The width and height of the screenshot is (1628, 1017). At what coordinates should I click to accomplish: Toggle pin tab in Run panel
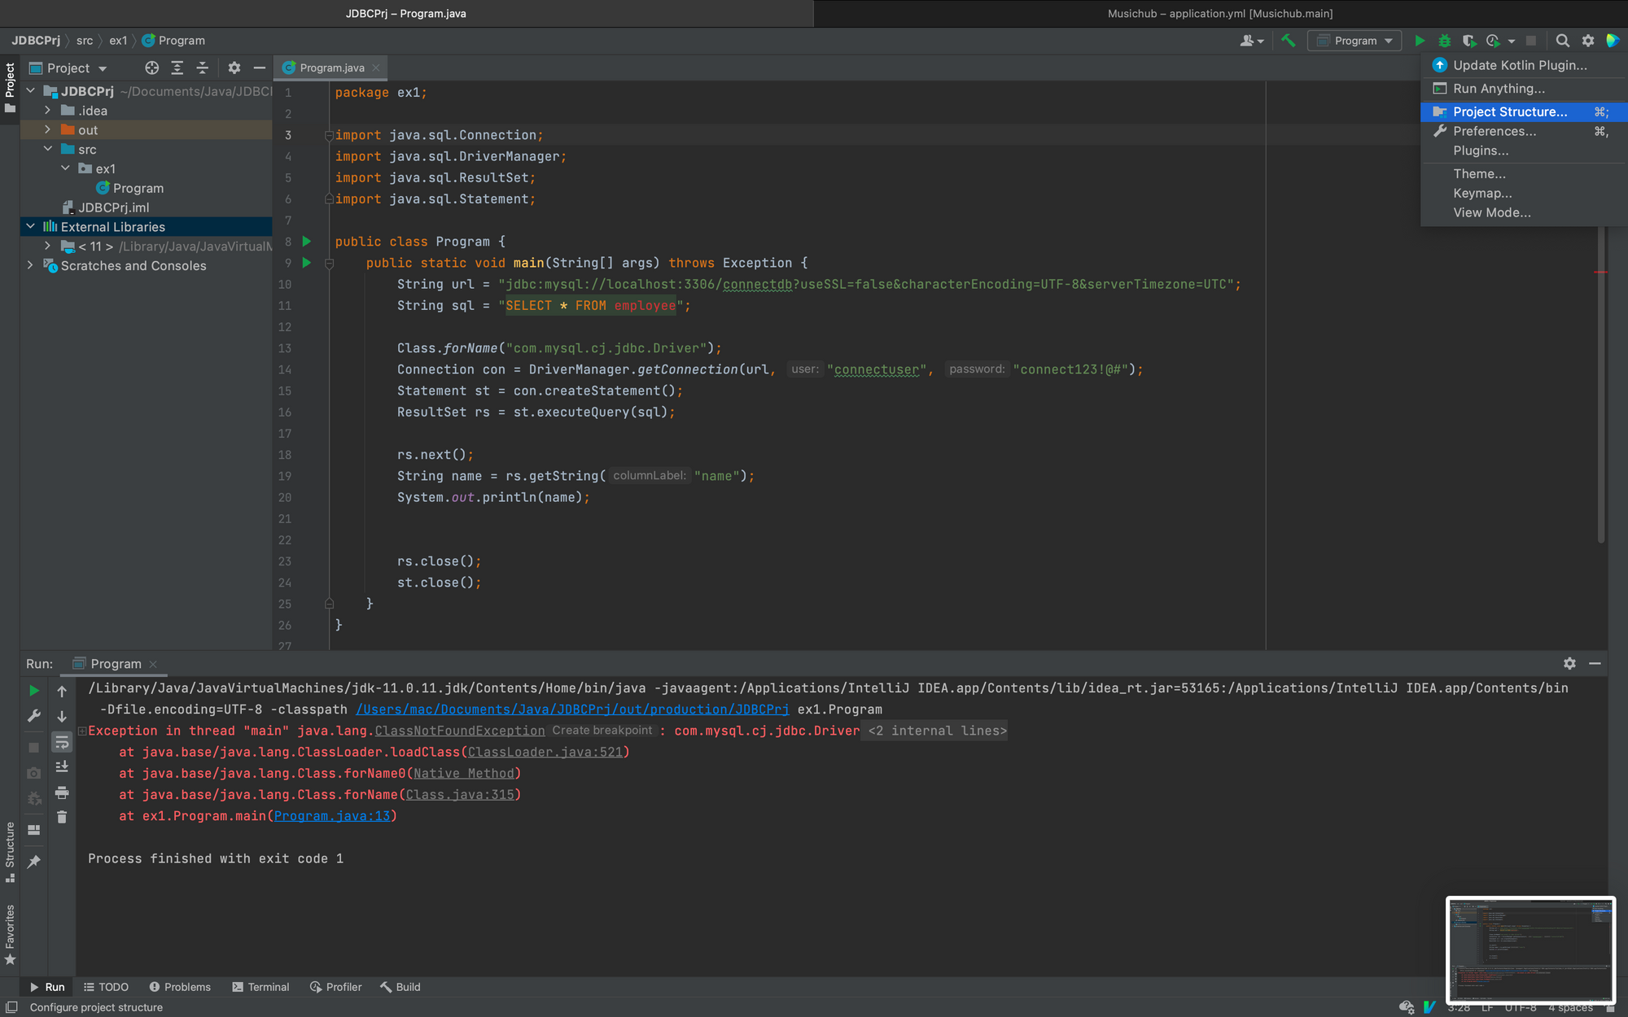pos(33,862)
